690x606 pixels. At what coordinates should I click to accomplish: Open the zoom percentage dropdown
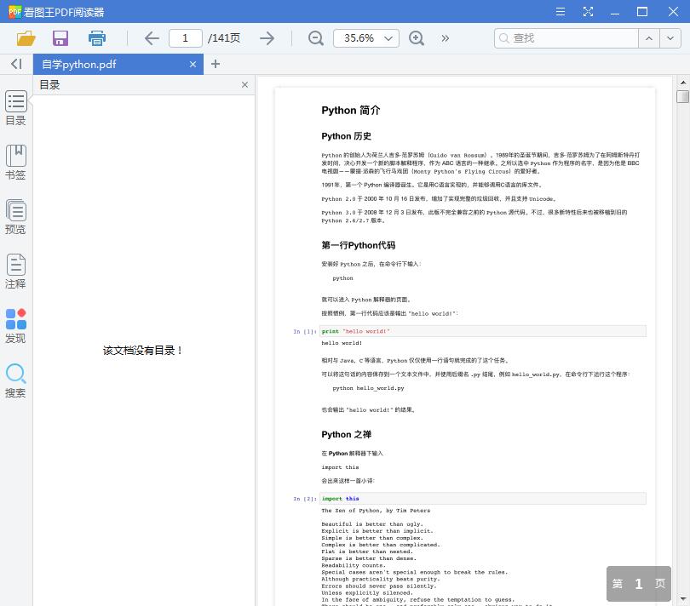coord(388,38)
